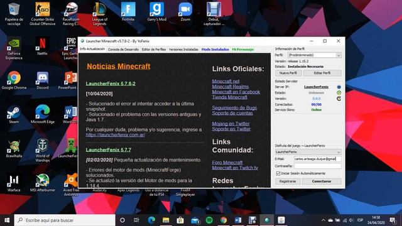Open File Explorer from the taskbar
402x226 pixels.
(x=166, y=220)
